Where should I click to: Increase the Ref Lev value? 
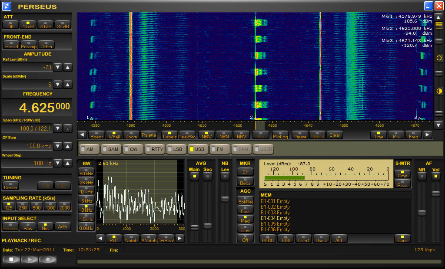click(67, 67)
